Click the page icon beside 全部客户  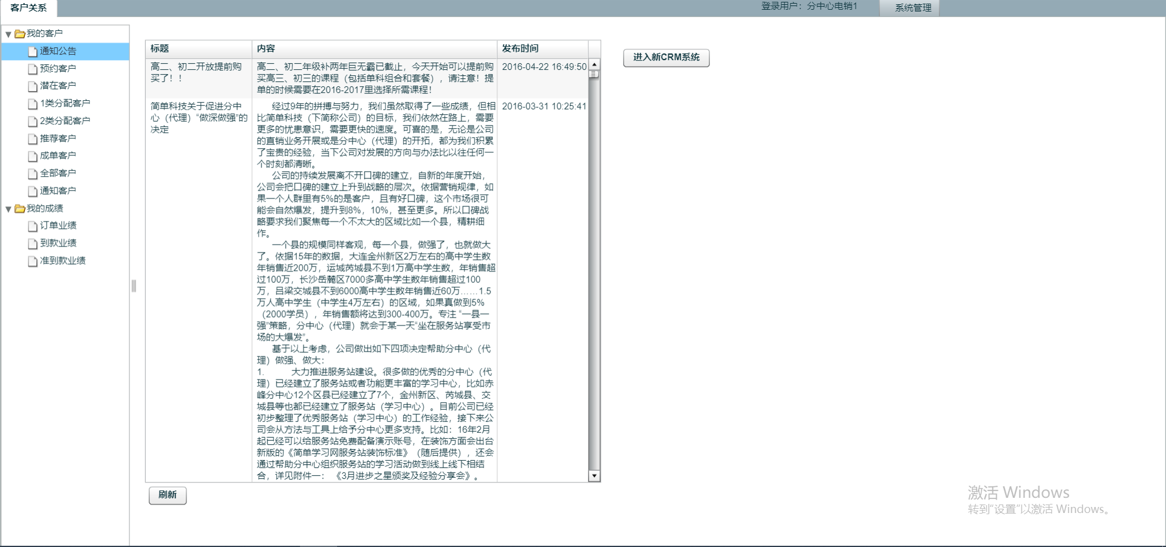coord(33,174)
